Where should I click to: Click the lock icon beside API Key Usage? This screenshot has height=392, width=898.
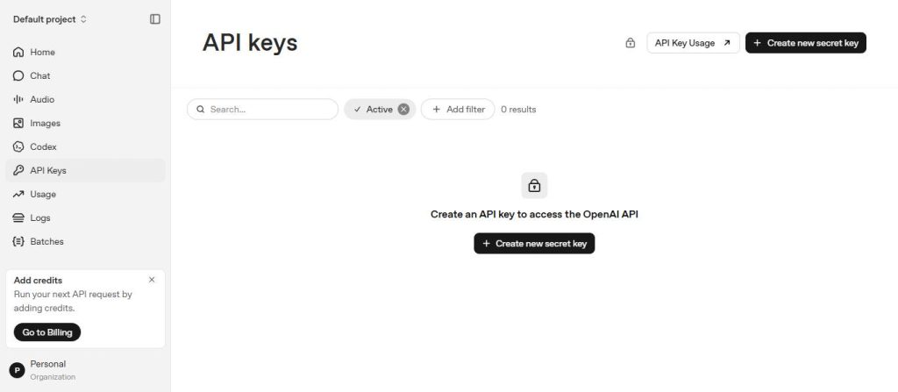(x=630, y=43)
